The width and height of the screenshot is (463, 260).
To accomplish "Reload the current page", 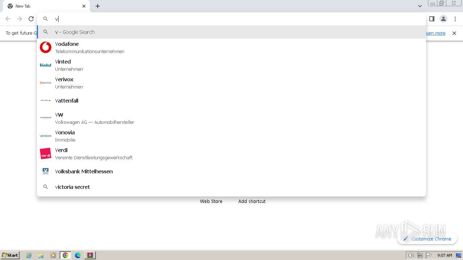I will click(31, 19).
